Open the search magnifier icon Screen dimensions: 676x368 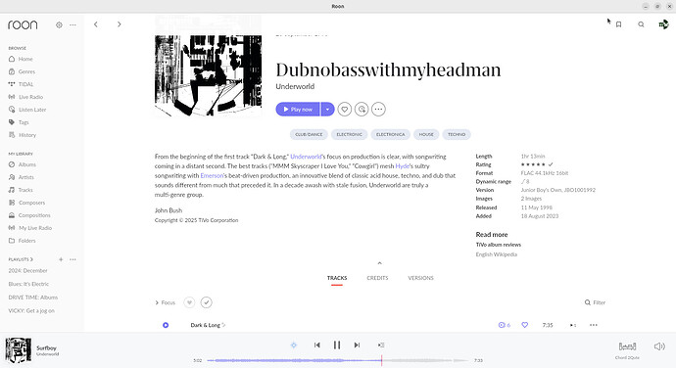pos(641,24)
